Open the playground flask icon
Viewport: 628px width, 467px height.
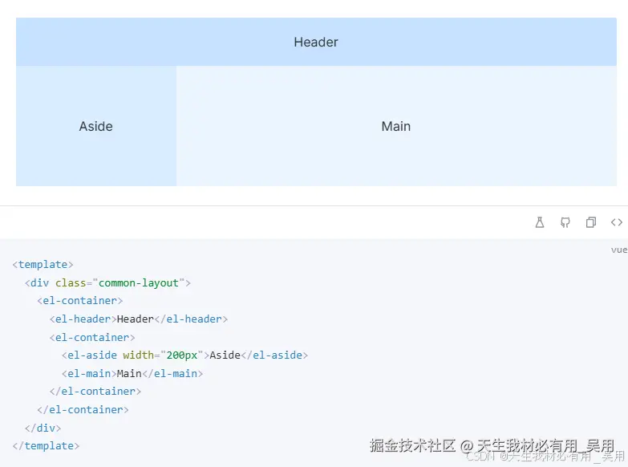click(540, 222)
